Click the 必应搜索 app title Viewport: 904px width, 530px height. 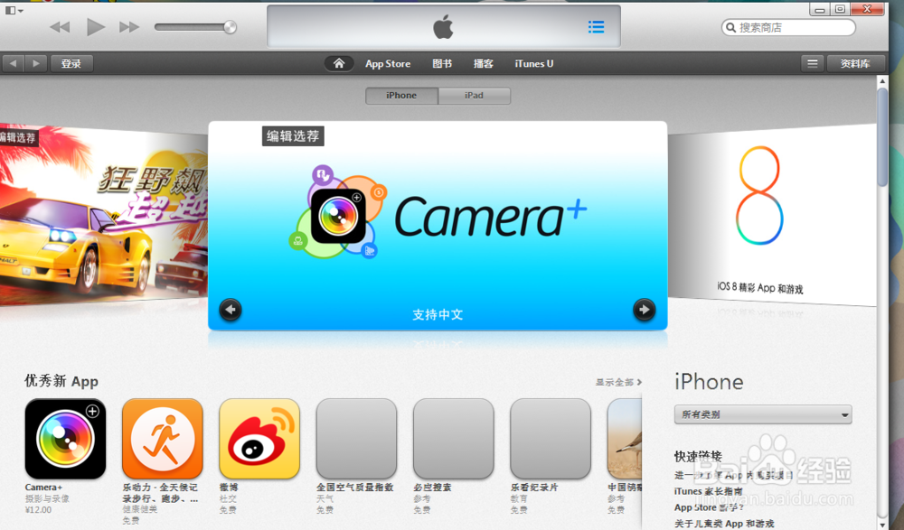click(432, 488)
